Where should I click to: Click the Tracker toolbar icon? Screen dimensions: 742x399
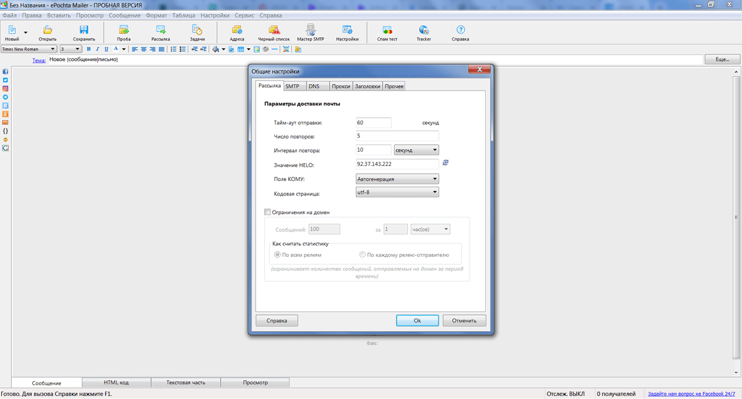point(424,32)
